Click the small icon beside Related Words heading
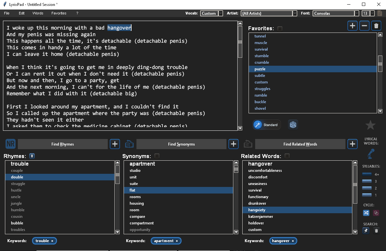The width and height of the screenshot is (386, 251). click(x=287, y=156)
